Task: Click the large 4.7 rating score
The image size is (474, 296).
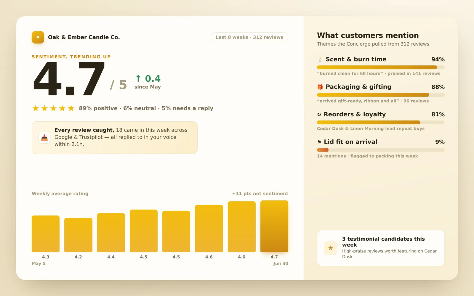Action: (69, 79)
